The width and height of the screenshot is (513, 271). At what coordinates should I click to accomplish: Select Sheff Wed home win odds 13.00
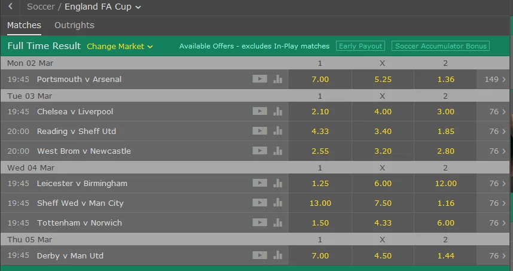click(320, 203)
